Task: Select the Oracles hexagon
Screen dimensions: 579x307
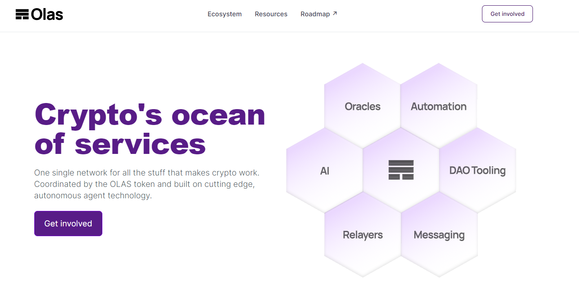Action: (362, 106)
